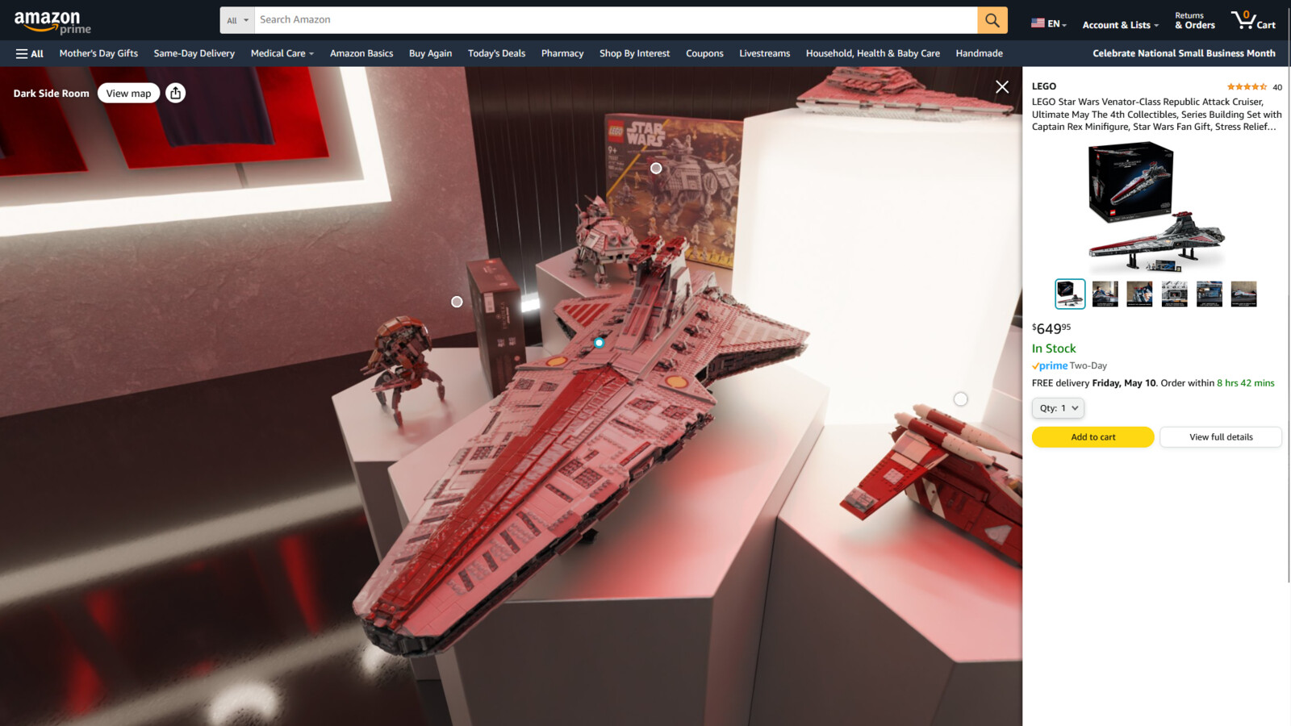The width and height of the screenshot is (1291, 726).
Task: Click View full details
Action: (x=1221, y=437)
